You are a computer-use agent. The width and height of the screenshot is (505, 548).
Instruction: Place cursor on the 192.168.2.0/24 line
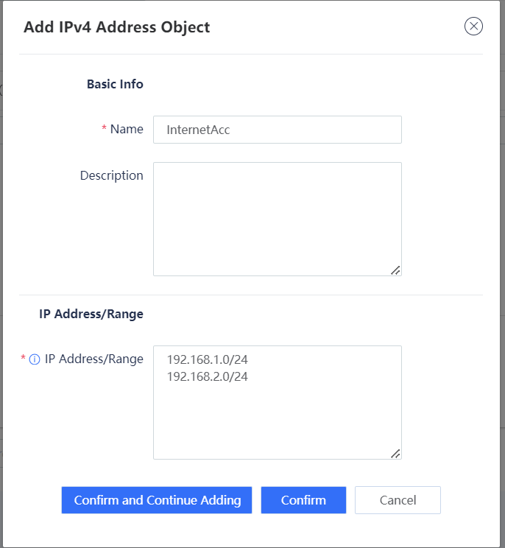click(208, 377)
